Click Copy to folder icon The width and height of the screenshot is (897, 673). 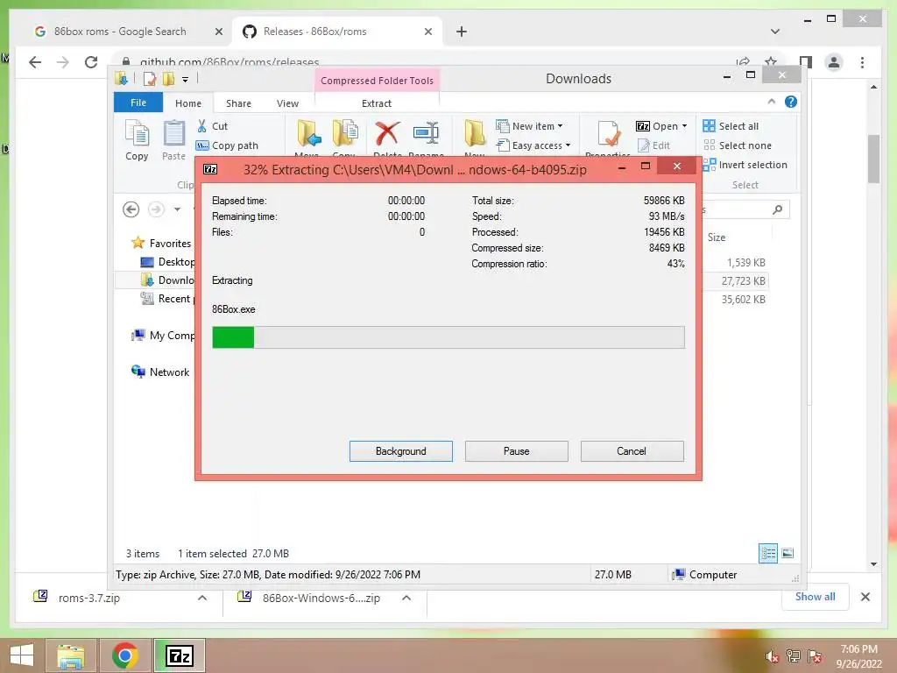point(345,133)
